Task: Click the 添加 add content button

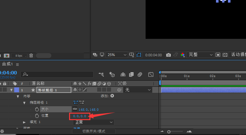Action: click(x=112, y=96)
